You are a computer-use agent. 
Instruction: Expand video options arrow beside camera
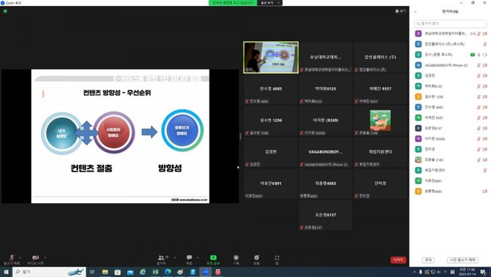[45, 257]
